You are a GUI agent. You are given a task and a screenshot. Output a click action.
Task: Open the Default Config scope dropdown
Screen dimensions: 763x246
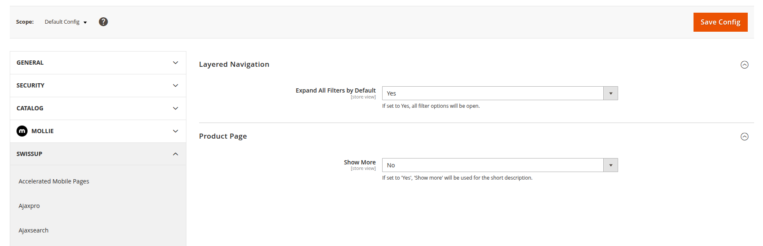coord(66,22)
